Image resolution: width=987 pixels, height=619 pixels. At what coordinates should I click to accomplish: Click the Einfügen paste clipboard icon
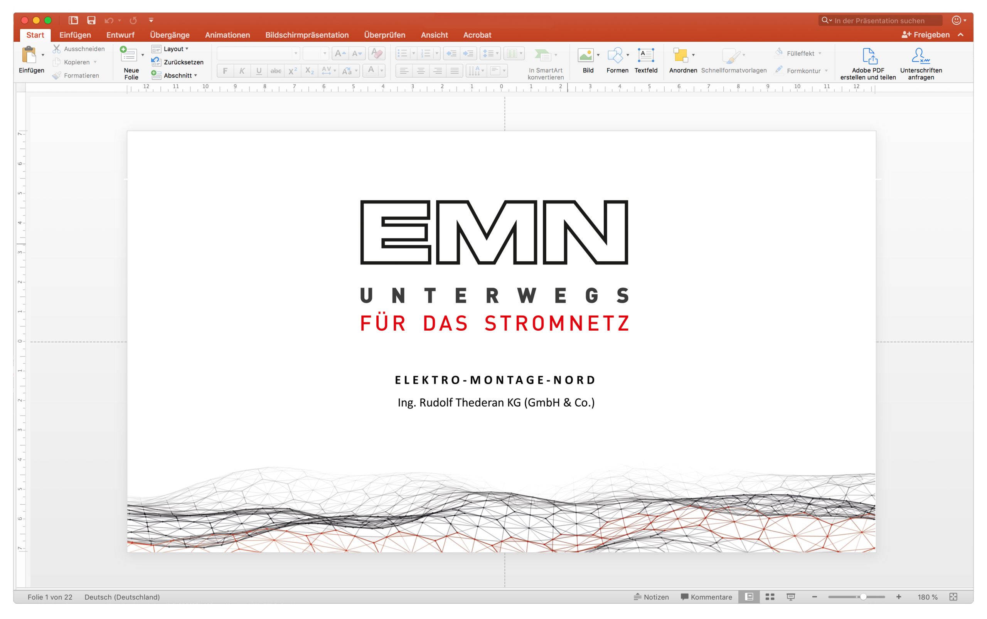(x=29, y=55)
